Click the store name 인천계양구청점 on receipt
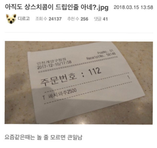This screenshot has height=148, width=157. [x=51, y=61]
